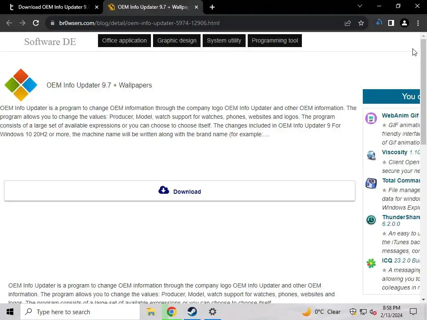Click the scrollbar up arrow
Viewport: 427px width, 320px height.
423,36
